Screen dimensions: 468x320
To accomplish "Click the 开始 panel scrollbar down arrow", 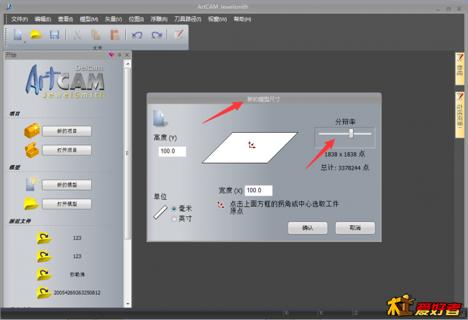I will [128, 304].
